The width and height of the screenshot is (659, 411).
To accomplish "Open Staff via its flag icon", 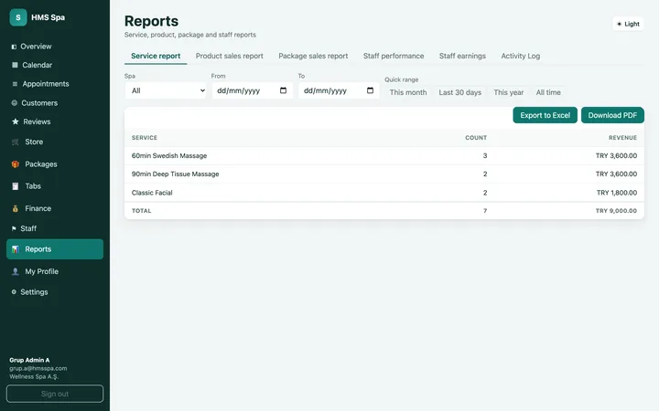I will pyautogui.click(x=14, y=228).
